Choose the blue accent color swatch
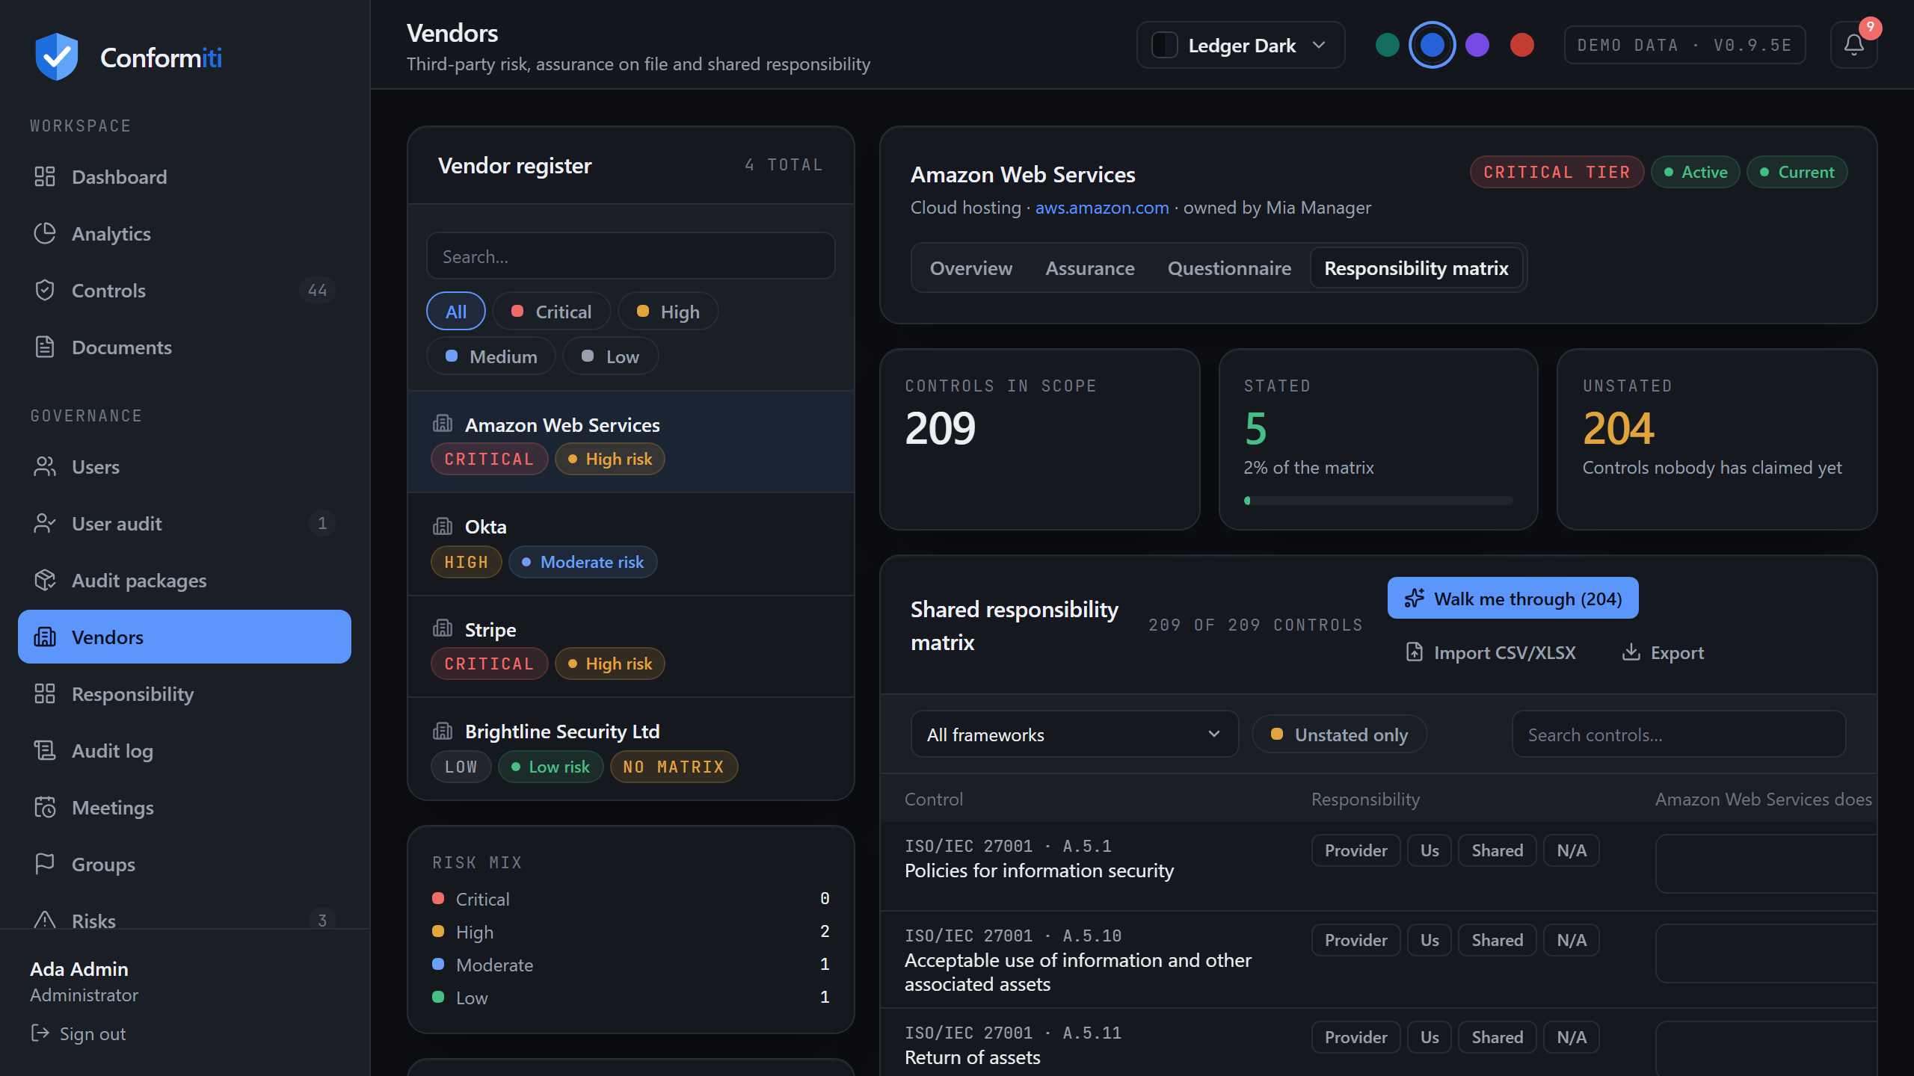This screenshot has width=1914, height=1076. (1432, 45)
